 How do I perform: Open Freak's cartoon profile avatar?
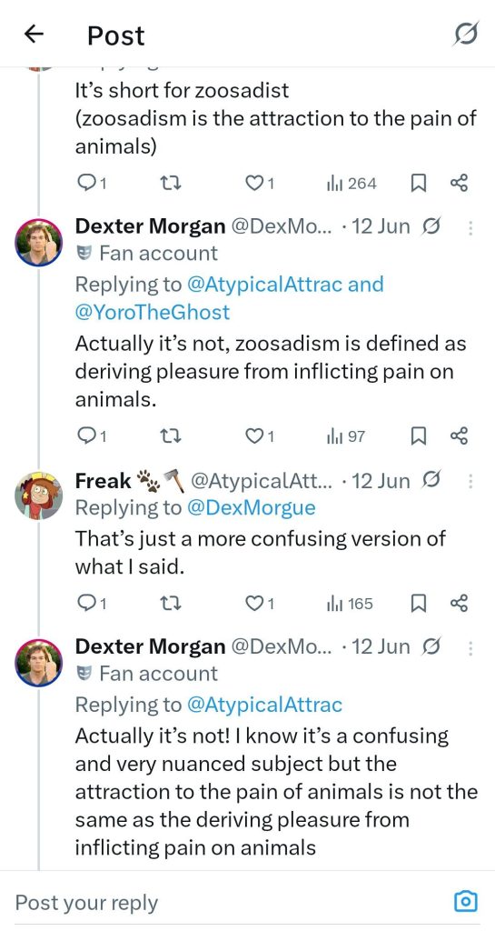(x=38, y=496)
